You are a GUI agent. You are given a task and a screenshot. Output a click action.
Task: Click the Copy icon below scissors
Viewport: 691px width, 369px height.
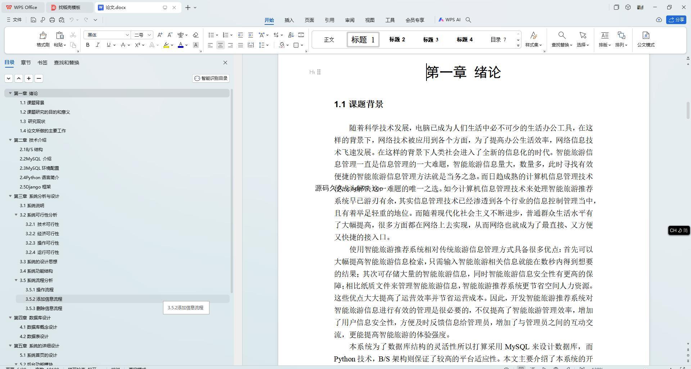[x=73, y=45]
